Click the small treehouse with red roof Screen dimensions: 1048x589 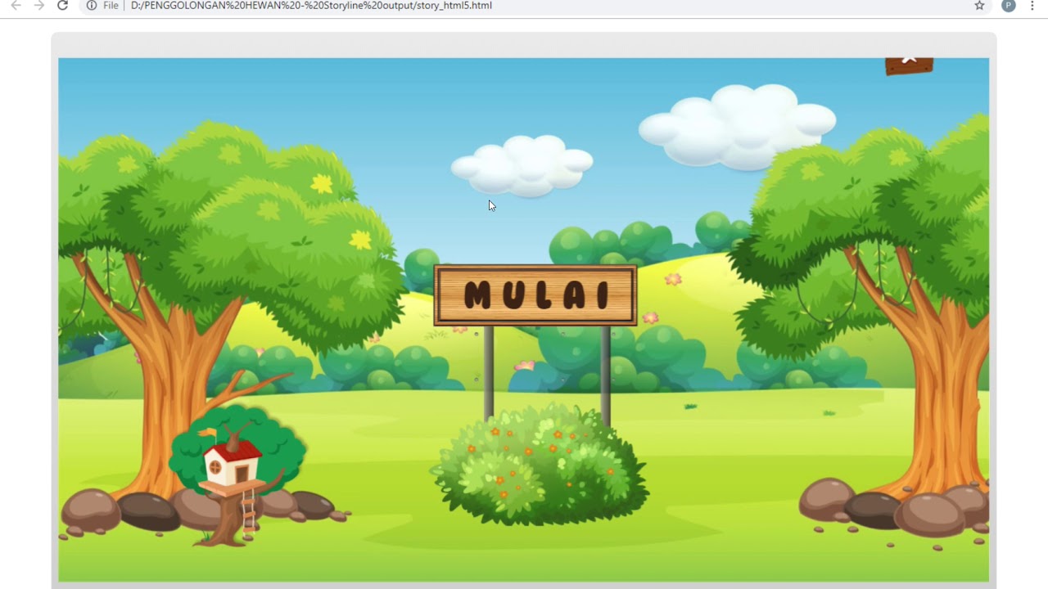point(232,463)
